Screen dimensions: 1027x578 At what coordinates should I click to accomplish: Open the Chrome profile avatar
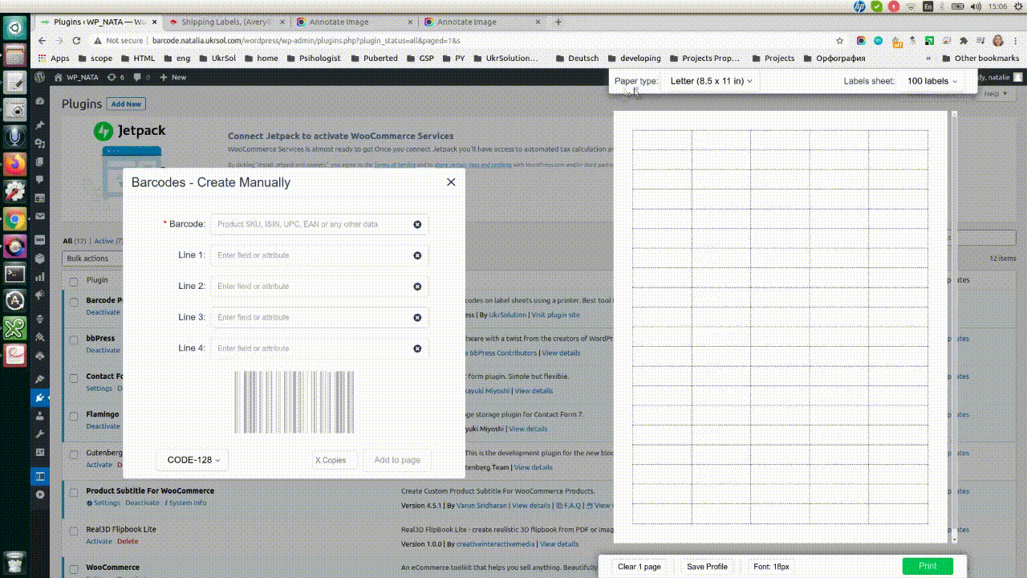coord(998,40)
